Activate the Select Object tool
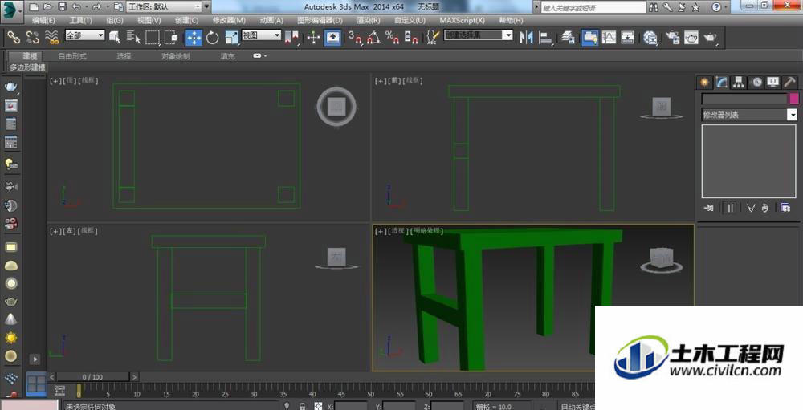Image resolution: width=803 pixels, height=410 pixels. coord(115,37)
